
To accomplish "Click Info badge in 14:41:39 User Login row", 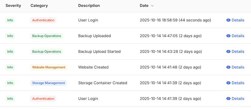I will [x=10, y=99].
